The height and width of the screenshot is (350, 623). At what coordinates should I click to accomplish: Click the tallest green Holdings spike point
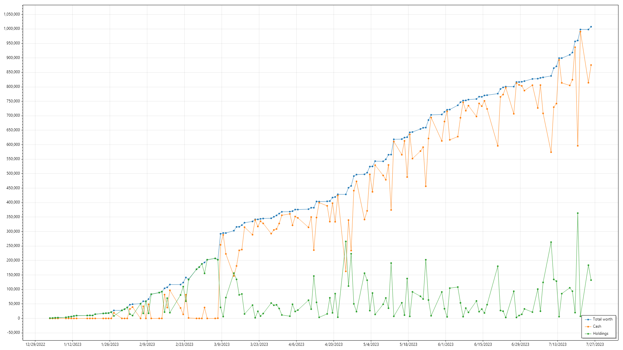578,213
